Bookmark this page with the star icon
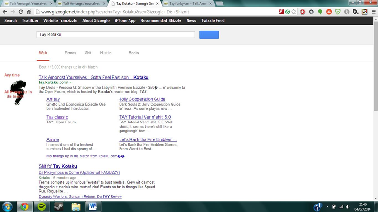This screenshot has width=378, height=212. tap(293, 12)
